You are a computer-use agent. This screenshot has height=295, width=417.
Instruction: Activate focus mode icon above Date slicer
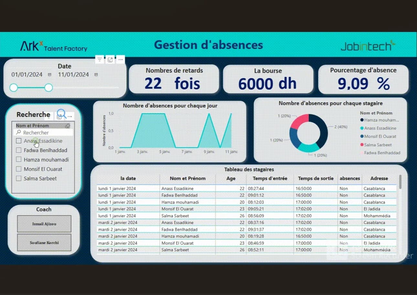click(110, 59)
